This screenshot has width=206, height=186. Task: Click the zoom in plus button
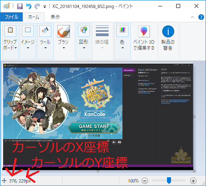[x=193, y=181]
